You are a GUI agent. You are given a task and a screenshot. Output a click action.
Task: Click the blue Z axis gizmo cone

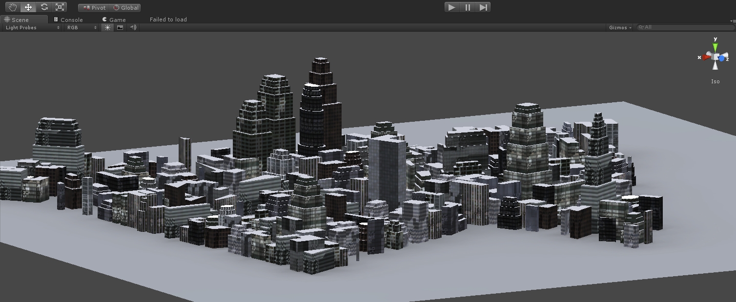tap(722, 58)
